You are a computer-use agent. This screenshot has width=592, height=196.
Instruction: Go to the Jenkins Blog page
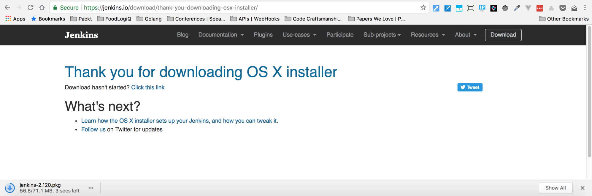[x=183, y=35]
